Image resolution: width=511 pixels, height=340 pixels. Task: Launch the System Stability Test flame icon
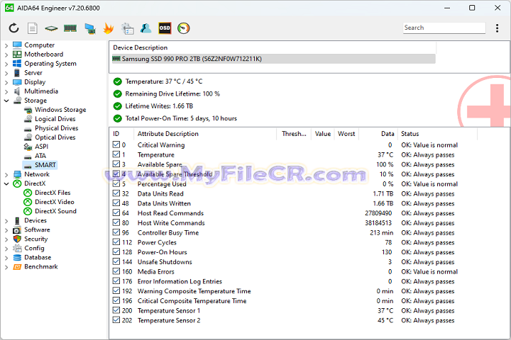(x=108, y=28)
